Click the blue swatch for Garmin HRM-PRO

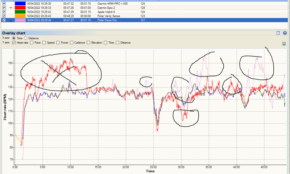pyautogui.click(x=20, y=4)
